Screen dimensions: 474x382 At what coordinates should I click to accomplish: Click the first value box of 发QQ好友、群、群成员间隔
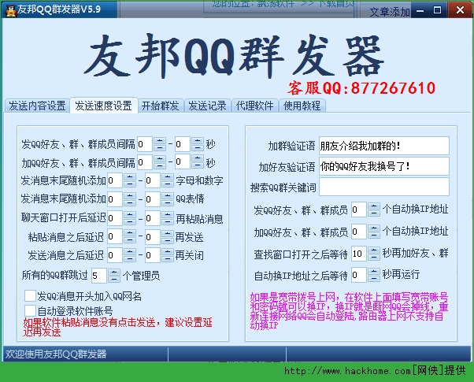[x=145, y=144]
